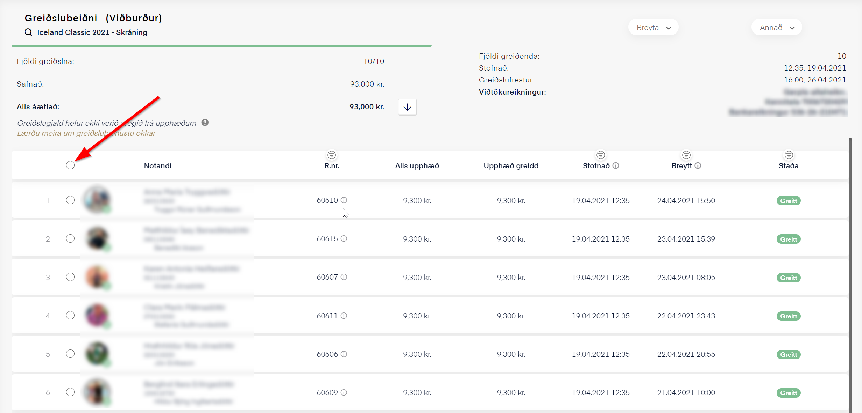Click the search magnifier icon beside event name
The image size is (862, 413).
click(28, 32)
